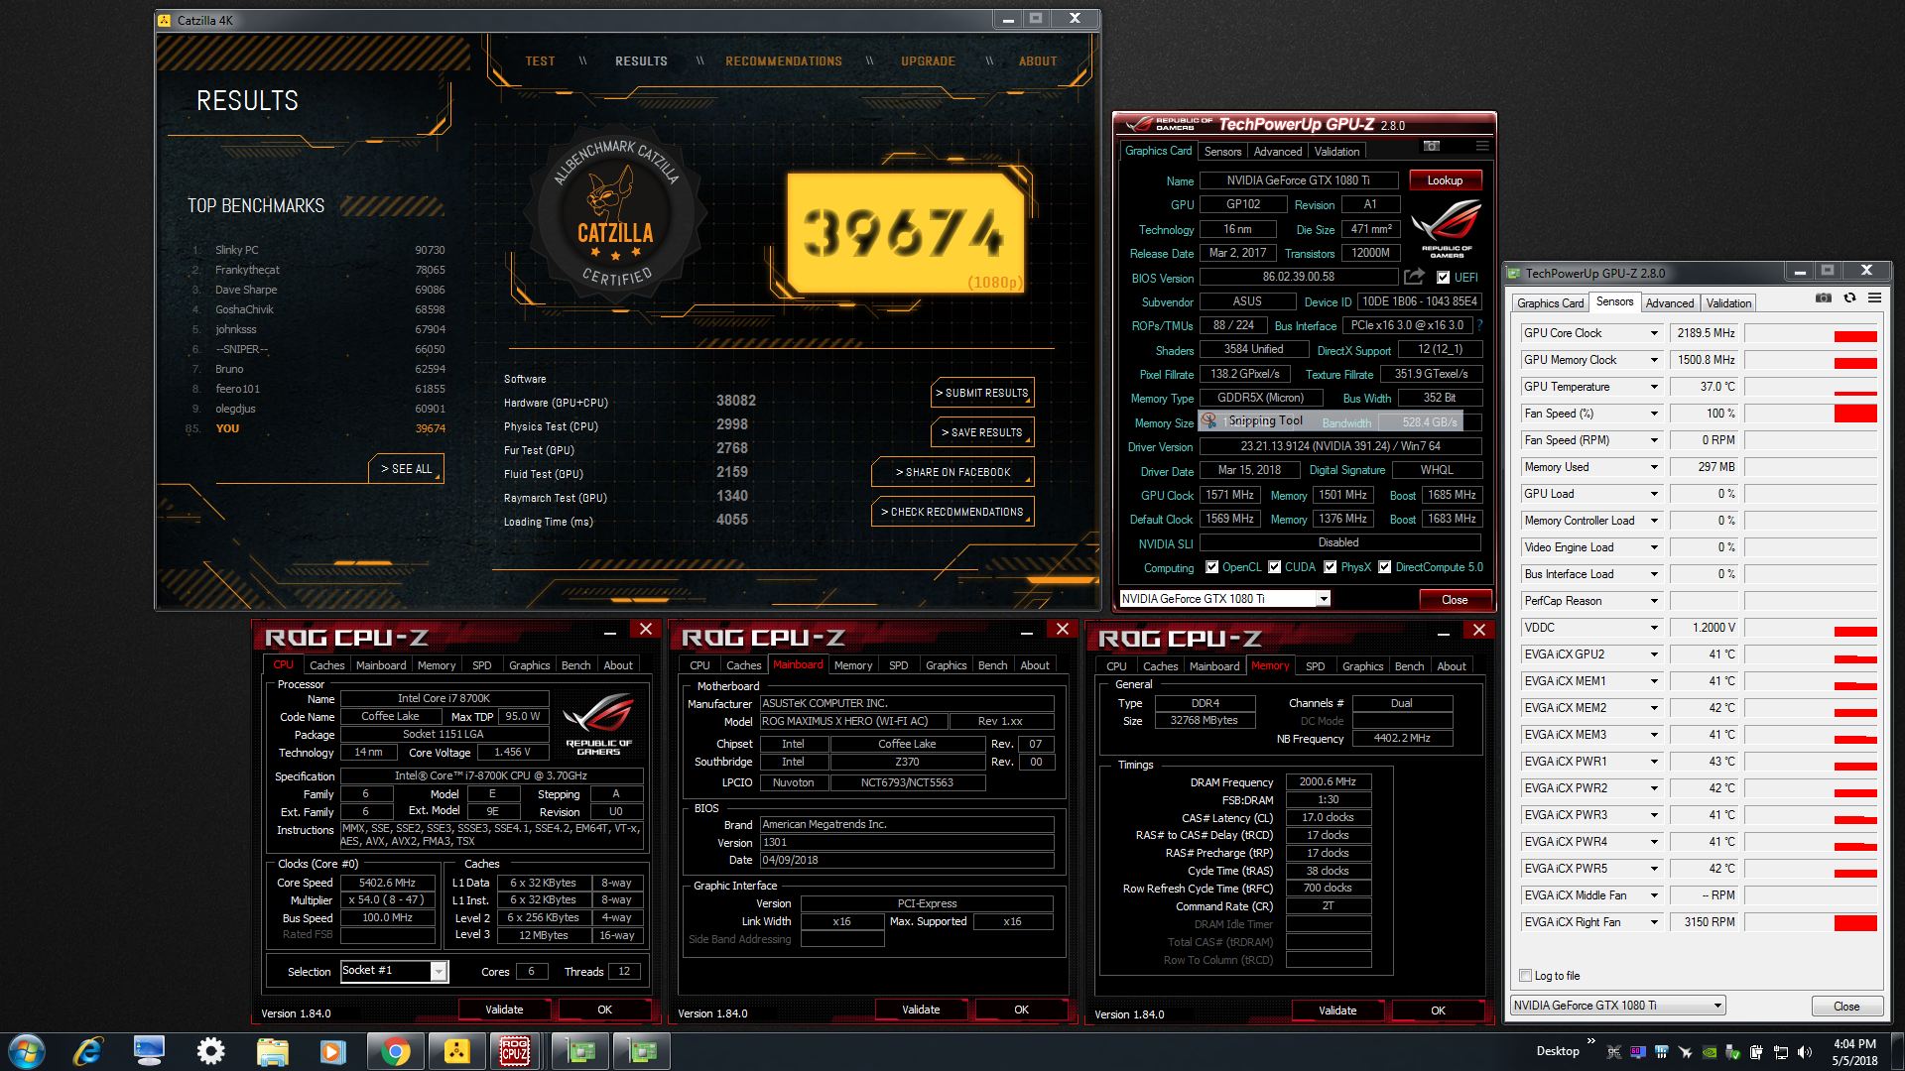Image resolution: width=1905 pixels, height=1071 pixels.
Task: Switch to the second GPU-Z taskbar icon
Action: pyautogui.click(x=642, y=1051)
